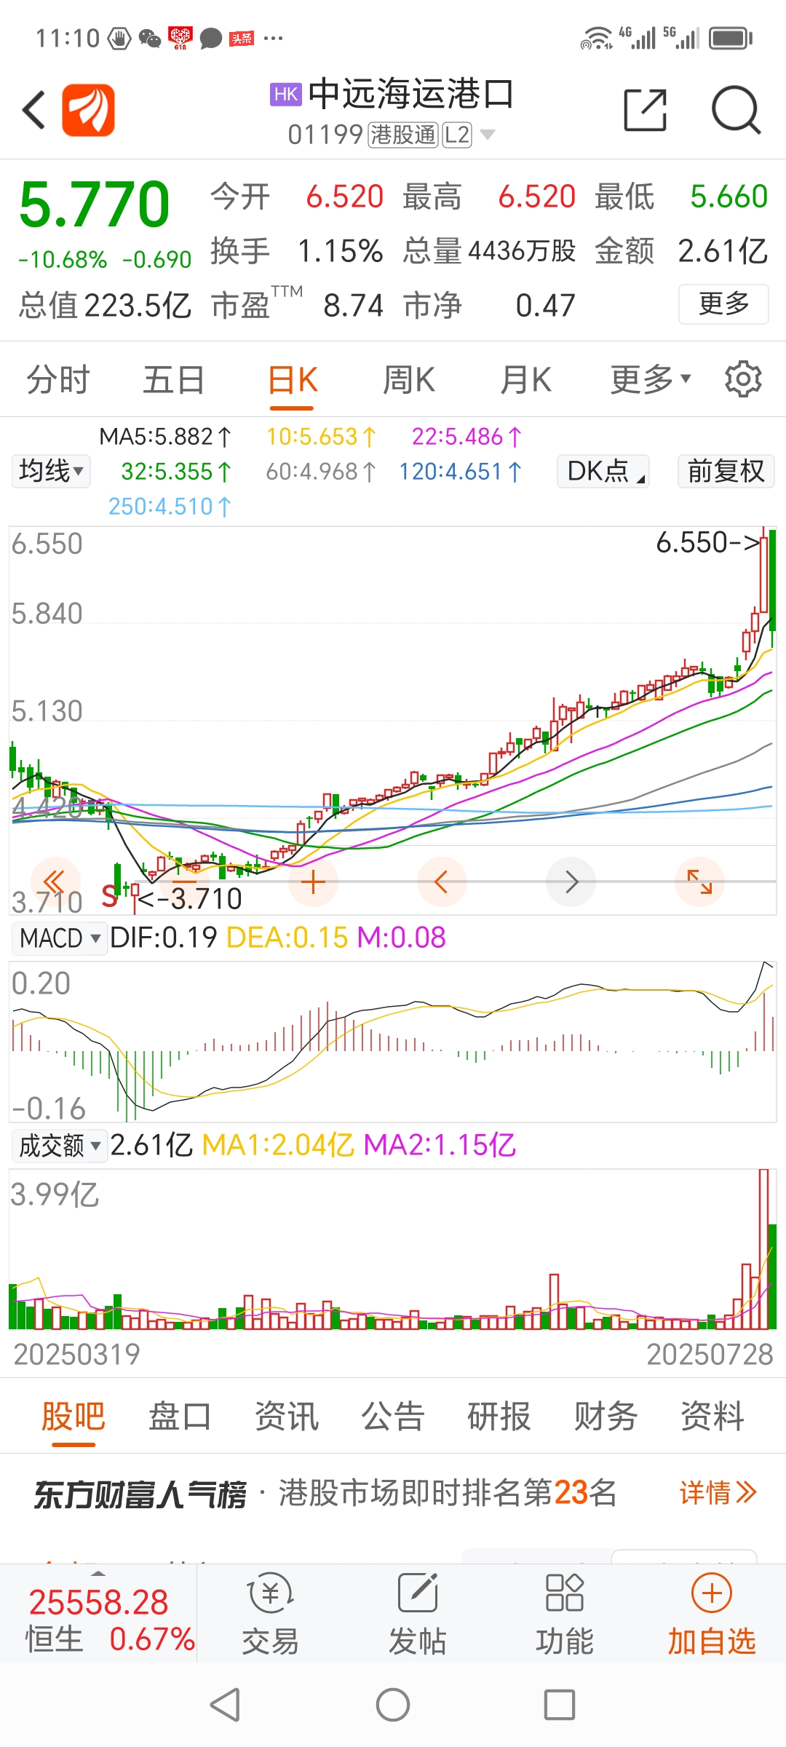
Task: Tap 加自选 add to watchlist
Action: [712, 1615]
